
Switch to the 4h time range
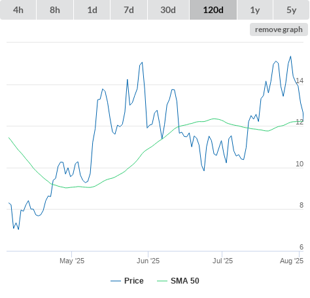[x=18, y=10]
